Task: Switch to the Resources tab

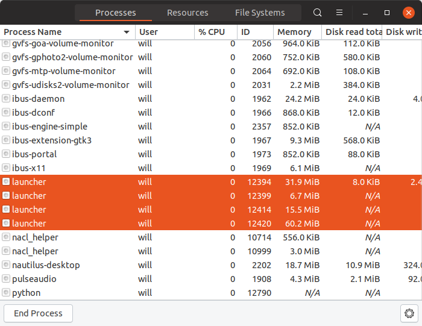Action: coord(187,13)
